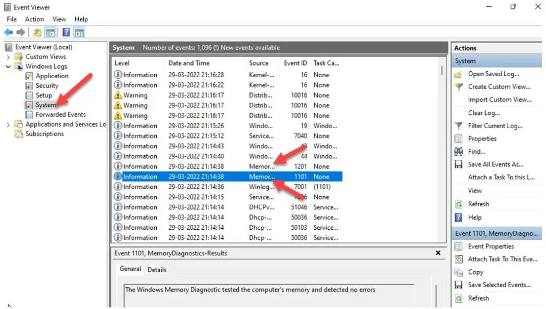Click the Subscriptions icon in tree
Screen dimensions: 546x309
click(x=19, y=133)
